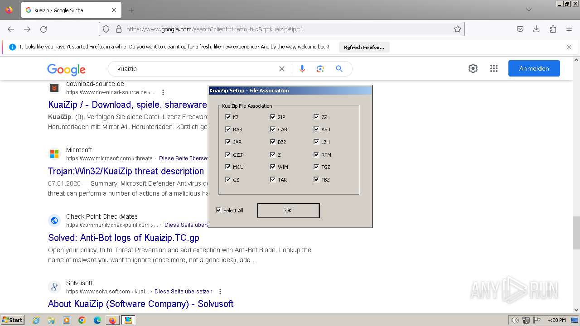Viewport: 580px width, 326px height.
Task: Switch to KuaiZip setup taskbar button
Action: (x=128, y=320)
